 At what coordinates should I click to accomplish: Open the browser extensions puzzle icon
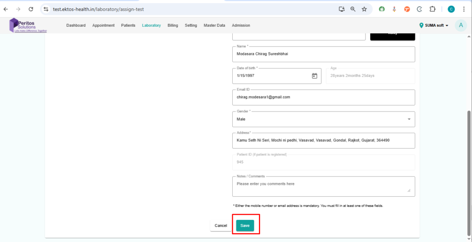point(432,9)
